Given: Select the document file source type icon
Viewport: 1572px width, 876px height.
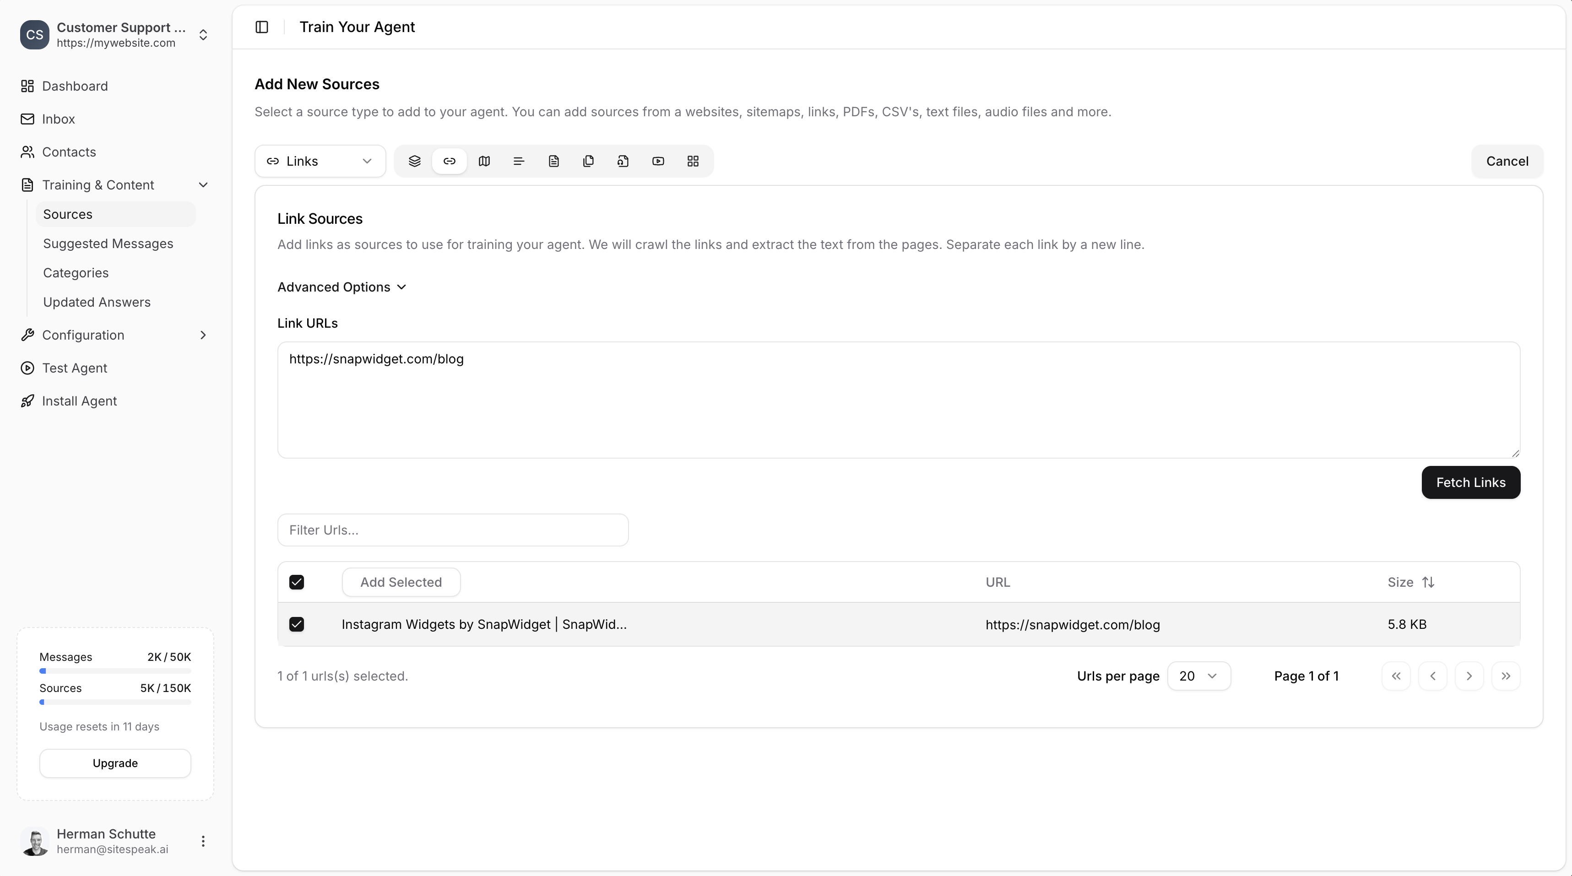Looking at the screenshot, I should [x=553, y=161].
